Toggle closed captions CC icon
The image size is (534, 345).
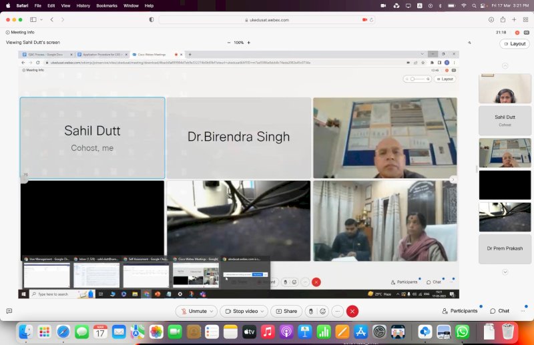527,33
